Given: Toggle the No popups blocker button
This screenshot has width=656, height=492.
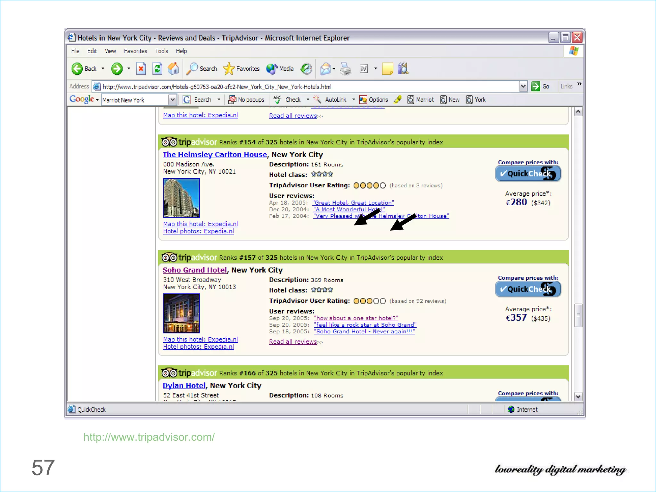Looking at the screenshot, I should [247, 100].
